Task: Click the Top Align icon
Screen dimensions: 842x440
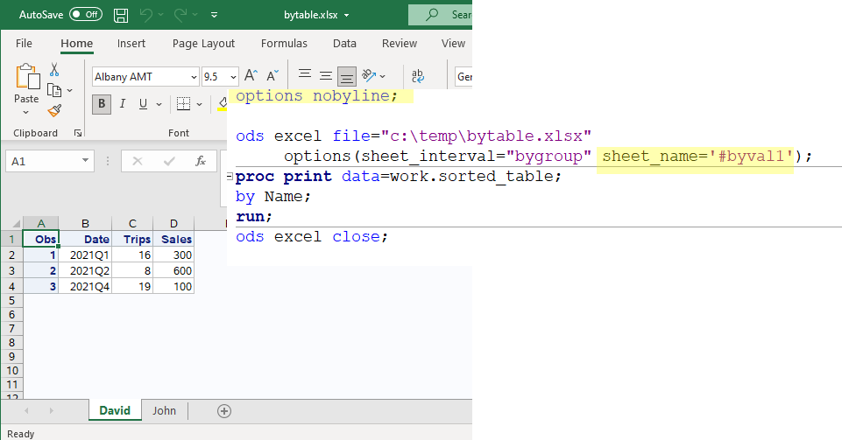Action: click(x=304, y=77)
